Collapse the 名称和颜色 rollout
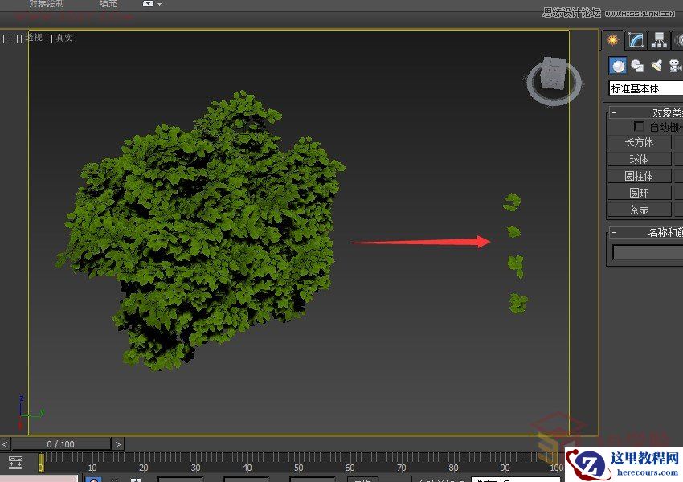Screen dimensions: 683x482 (x=614, y=232)
